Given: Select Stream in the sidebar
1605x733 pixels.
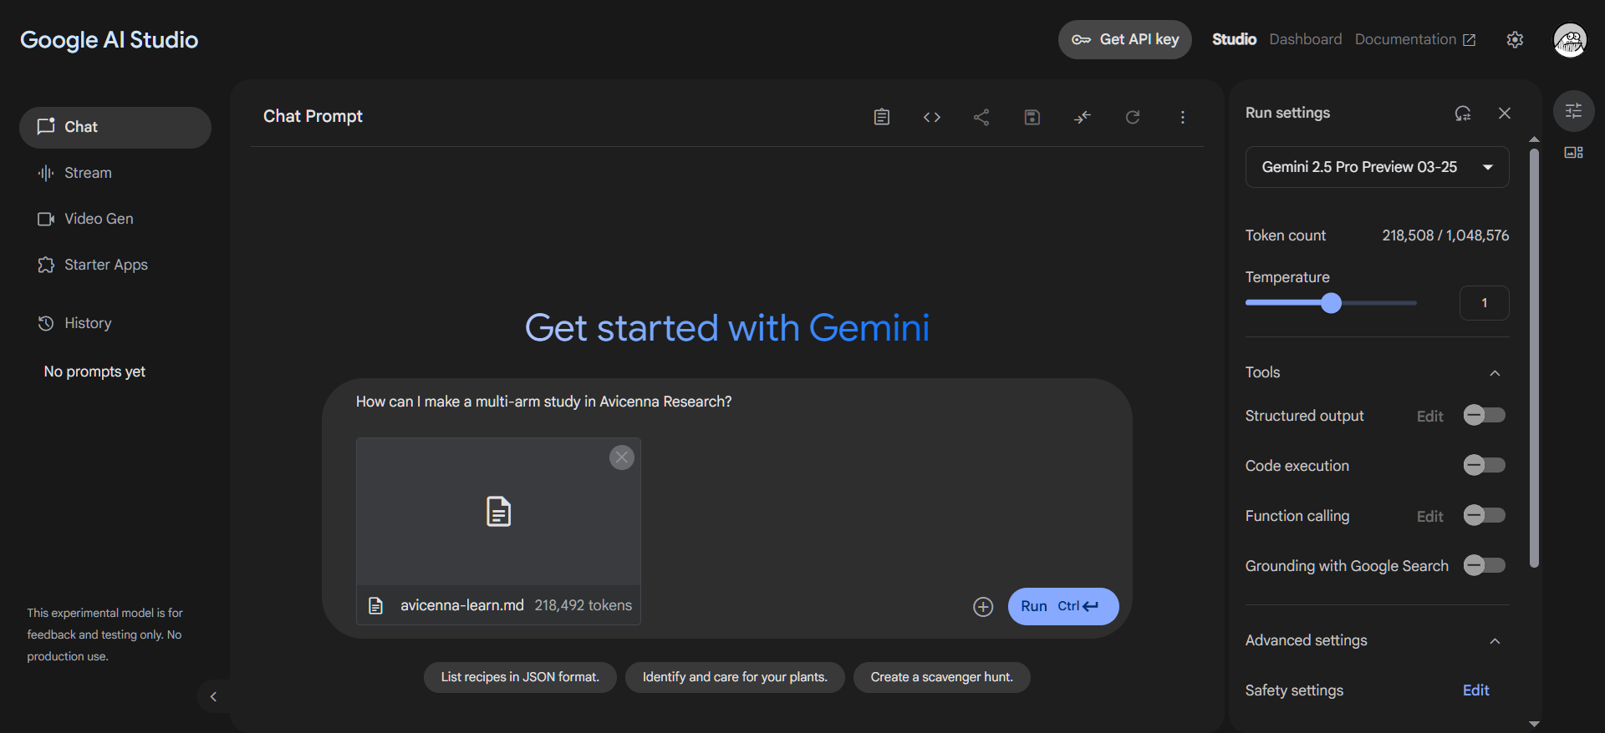Looking at the screenshot, I should click(x=115, y=173).
